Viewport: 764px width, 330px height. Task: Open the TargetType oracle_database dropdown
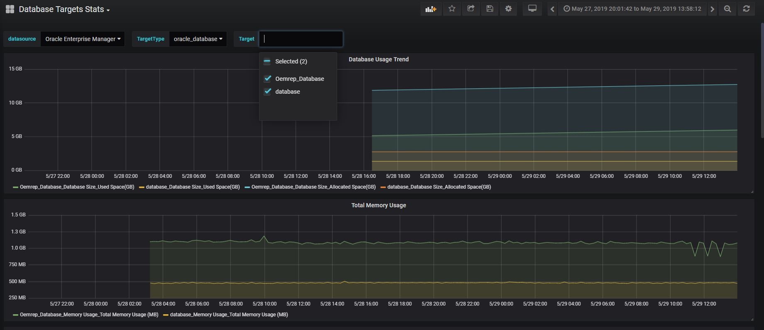(x=198, y=39)
